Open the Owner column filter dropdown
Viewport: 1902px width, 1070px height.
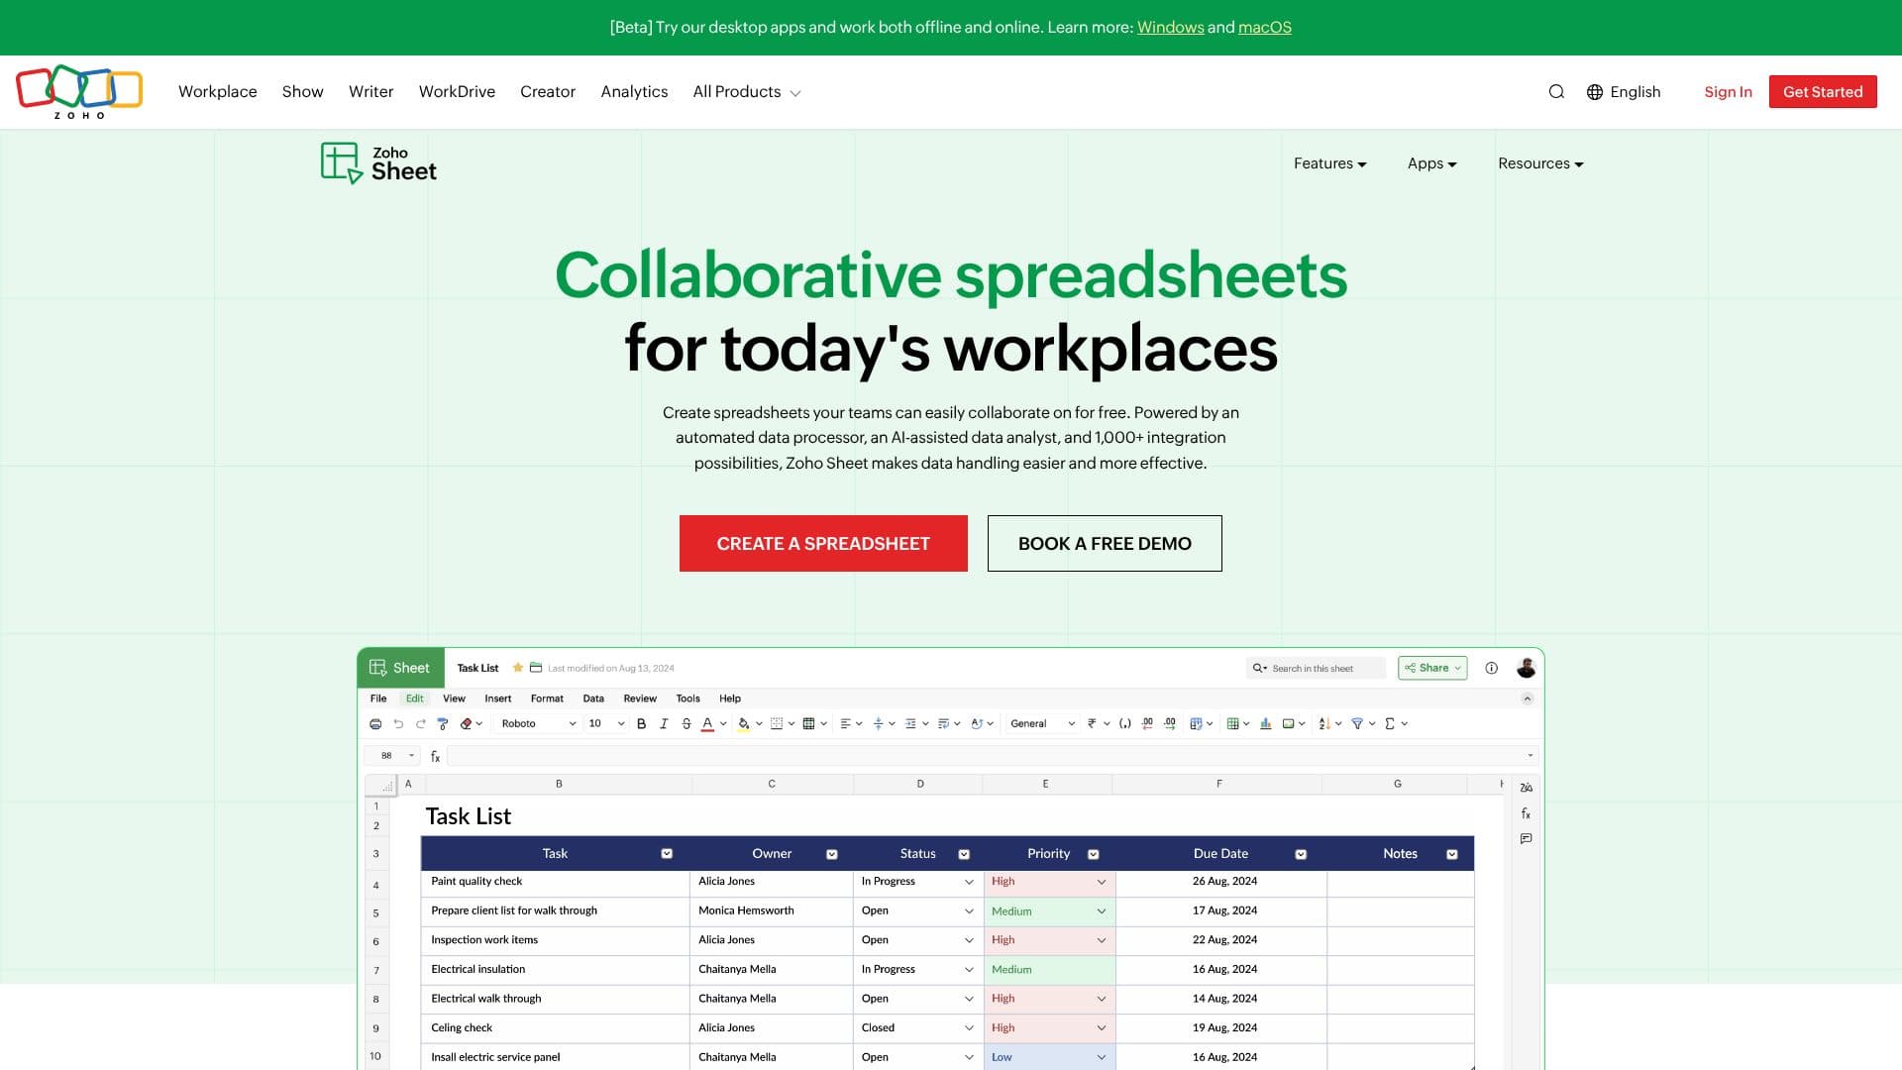(832, 854)
